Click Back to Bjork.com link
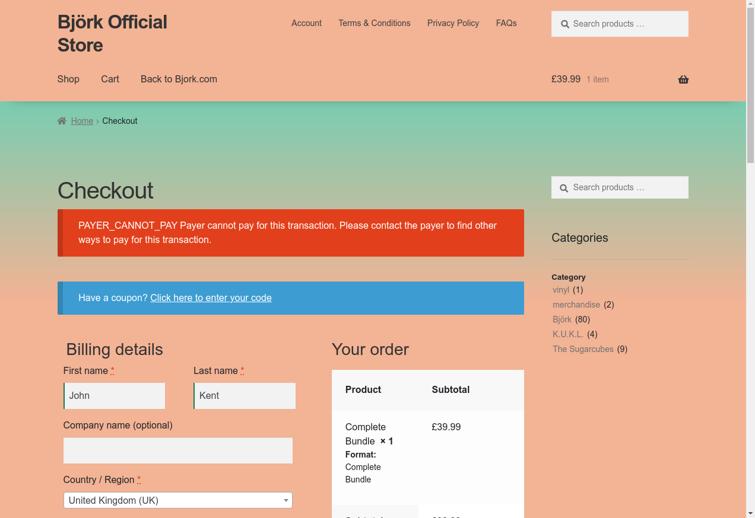Image resolution: width=755 pixels, height=518 pixels. 179,79
